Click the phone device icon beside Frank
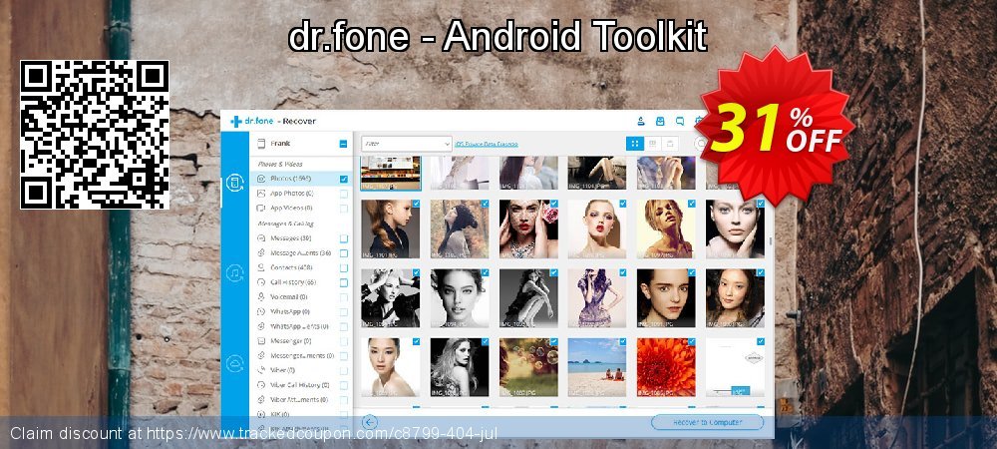The image size is (997, 449). pyautogui.click(x=260, y=144)
